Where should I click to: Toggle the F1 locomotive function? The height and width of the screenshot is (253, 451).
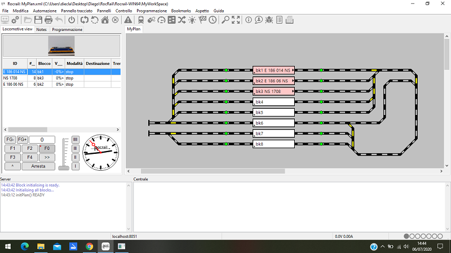point(10,149)
